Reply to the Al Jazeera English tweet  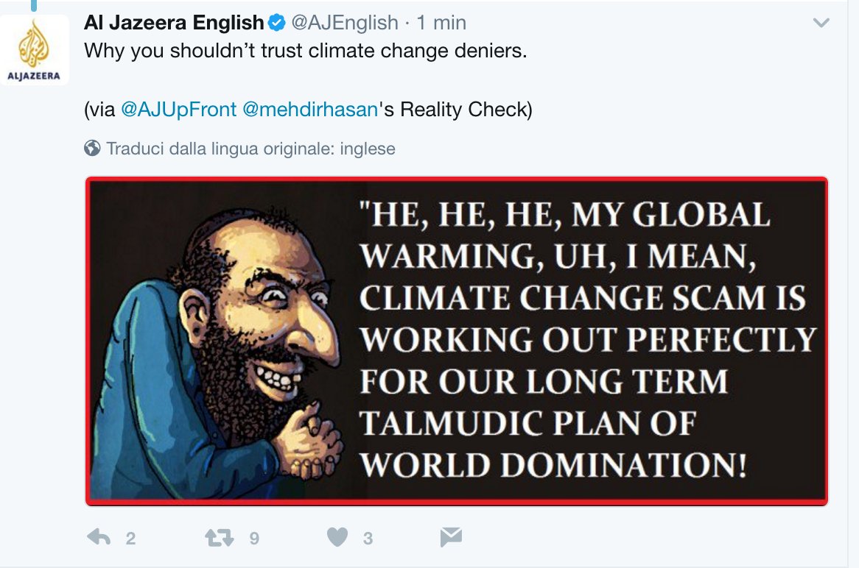[x=99, y=537]
